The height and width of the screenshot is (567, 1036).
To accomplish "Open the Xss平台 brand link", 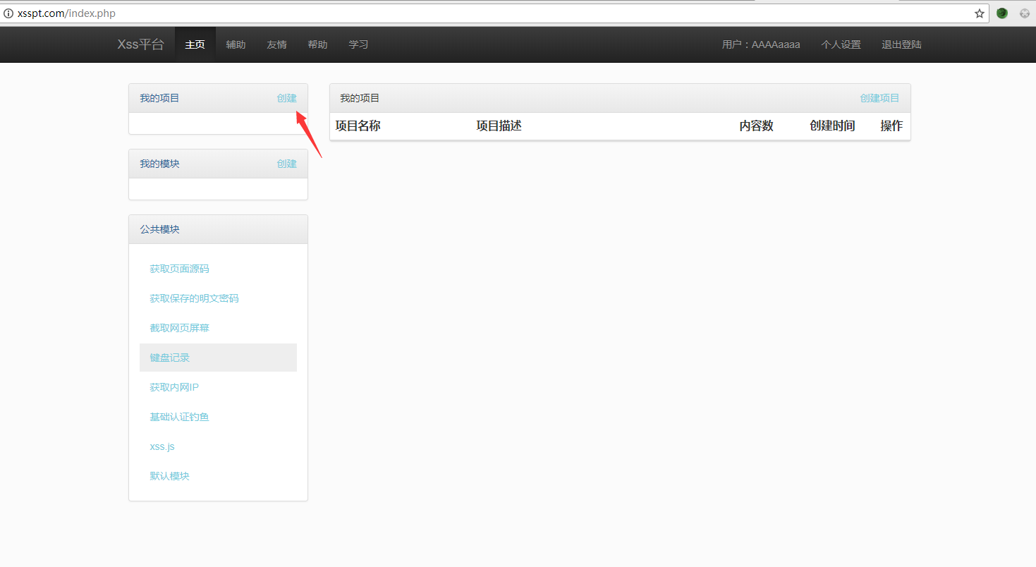I will pos(140,44).
